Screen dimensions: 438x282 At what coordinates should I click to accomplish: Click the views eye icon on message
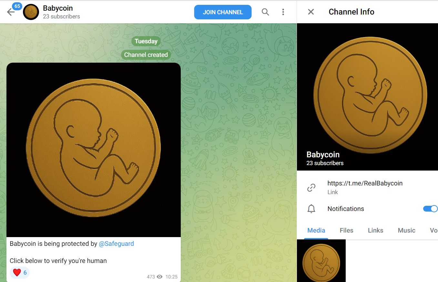coord(159,277)
